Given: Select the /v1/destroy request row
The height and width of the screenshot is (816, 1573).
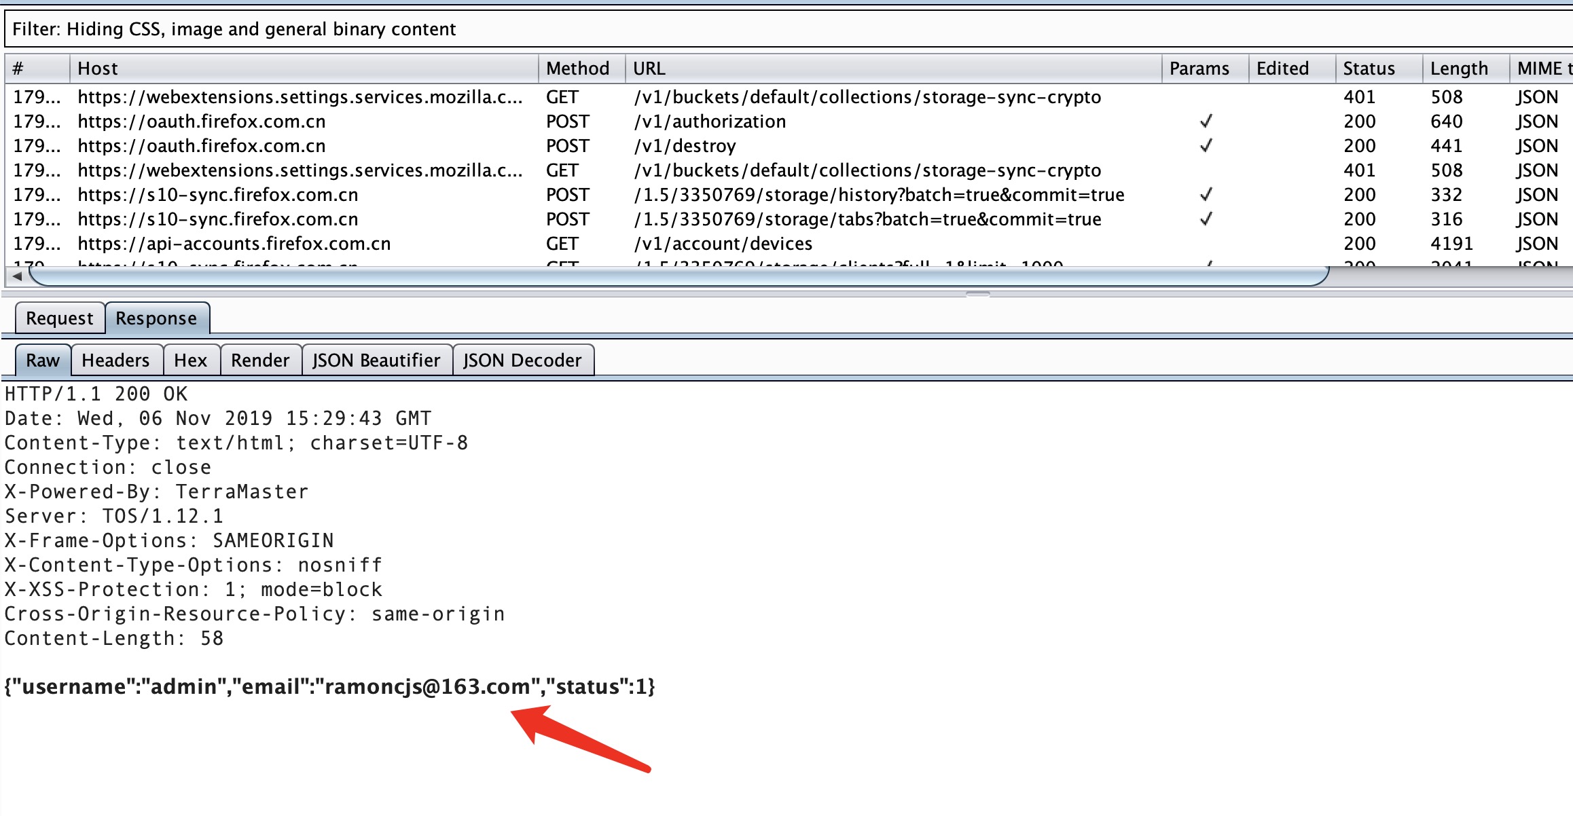Looking at the screenshot, I should click(x=788, y=146).
